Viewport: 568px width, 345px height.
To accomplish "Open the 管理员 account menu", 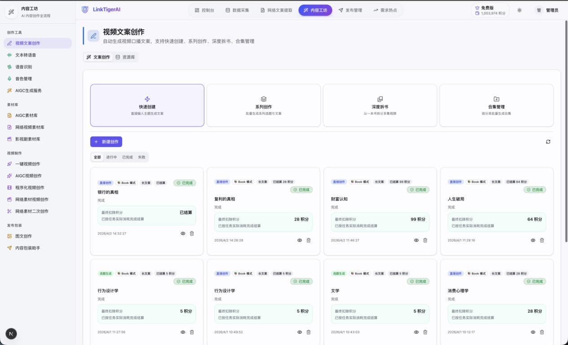I will coord(549,9).
